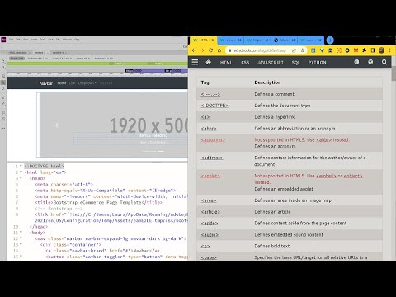Click the Expand All code icon
The height and width of the screenshot is (297, 396).
[3, 97]
